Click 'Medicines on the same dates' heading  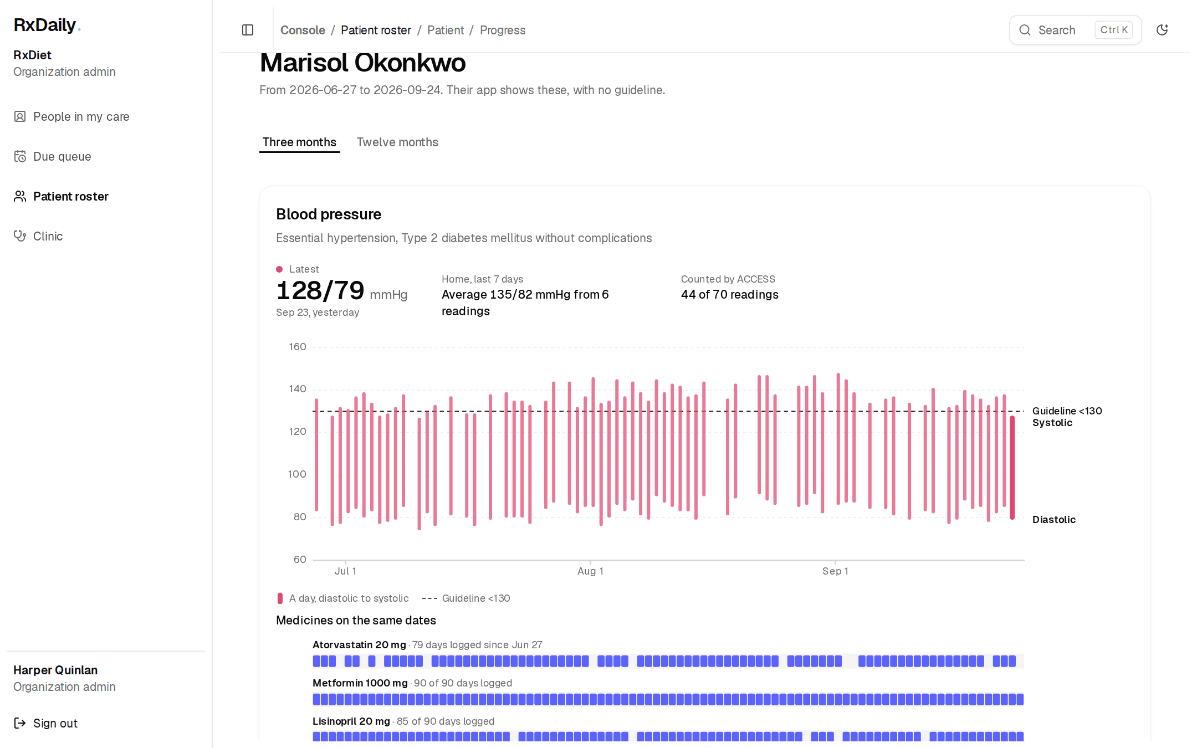tap(356, 621)
